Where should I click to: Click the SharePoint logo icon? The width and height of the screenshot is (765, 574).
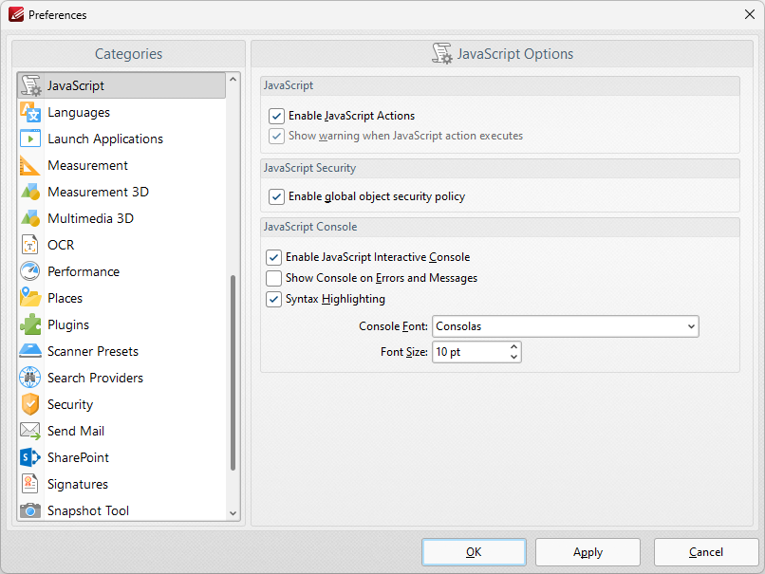pos(30,457)
